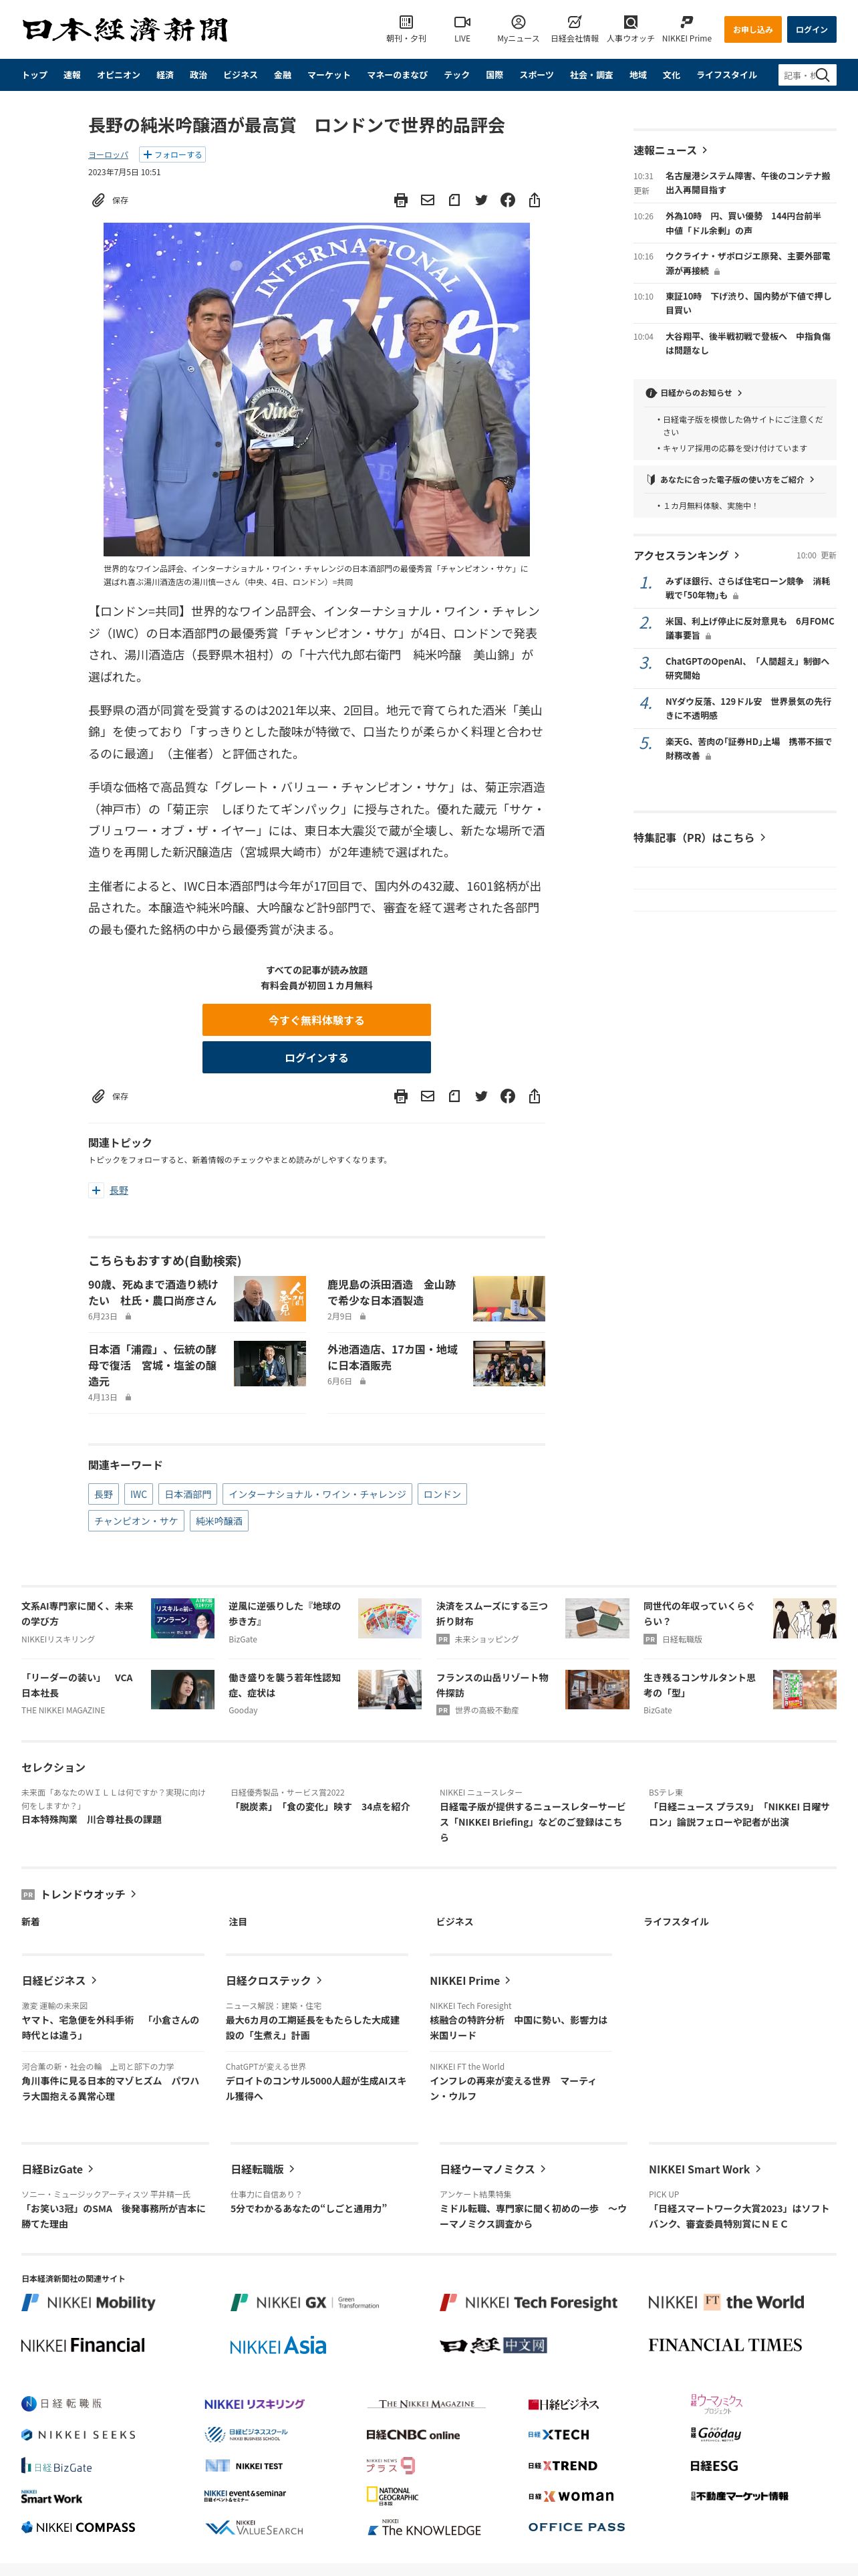858x2576 pixels.
Task: Click the top 保存 paperclip icon
Action: [x=98, y=200]
